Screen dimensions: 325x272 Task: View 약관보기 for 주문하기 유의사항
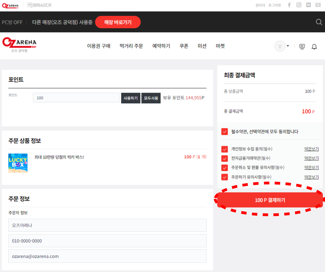(x=311, y=177)
